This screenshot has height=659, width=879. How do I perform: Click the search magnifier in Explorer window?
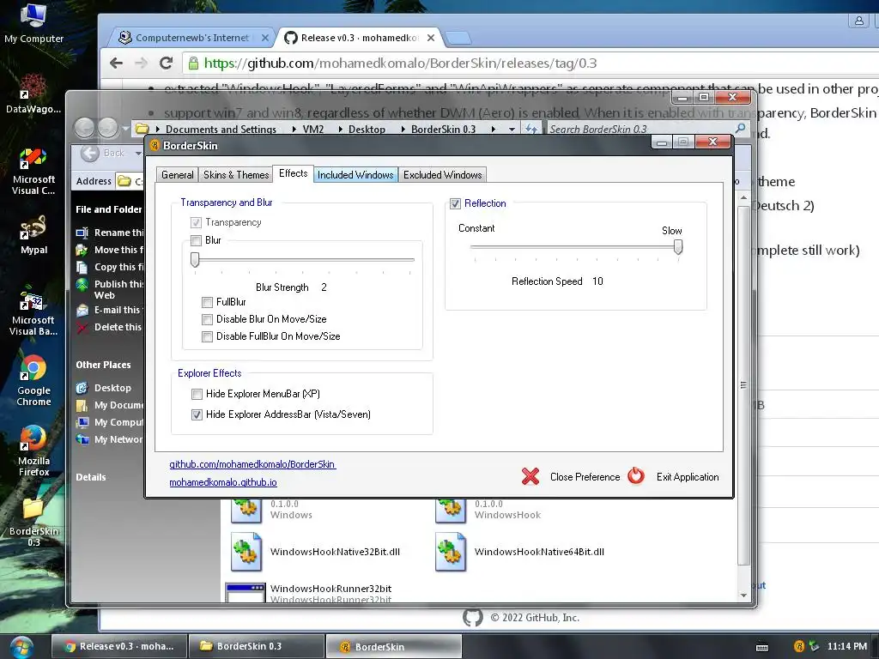pyautogui.click(x=740, y=129)
